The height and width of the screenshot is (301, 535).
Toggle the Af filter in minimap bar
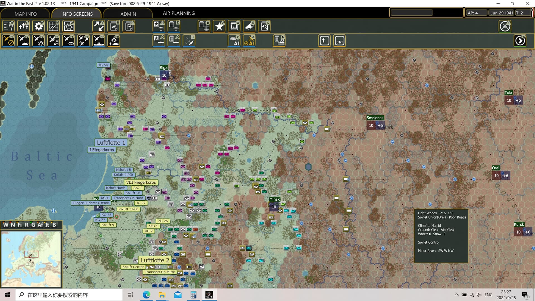tap(40, 225)
